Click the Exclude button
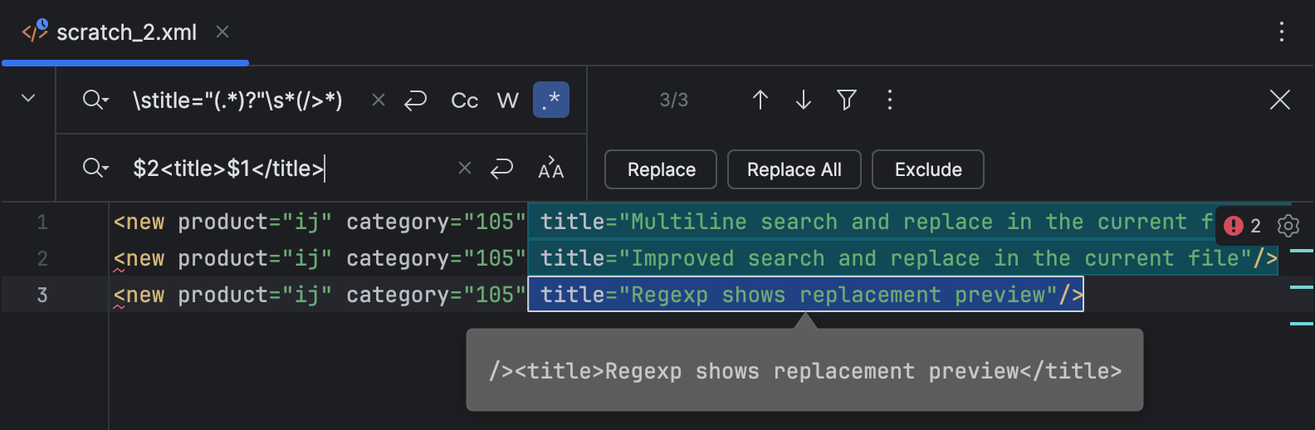Viewport: 1315px width, 430px height. 927,169
